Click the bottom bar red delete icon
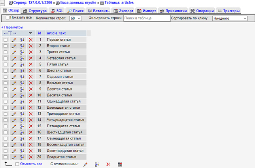This screenshot has height=168, width=255. (108, 164)
